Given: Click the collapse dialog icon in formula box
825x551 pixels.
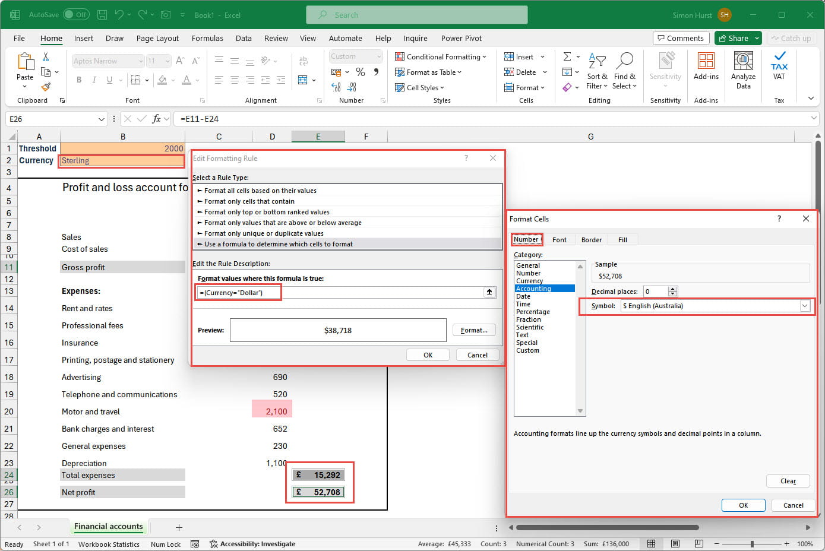Looking at the screenshot, I should (489, 292).
